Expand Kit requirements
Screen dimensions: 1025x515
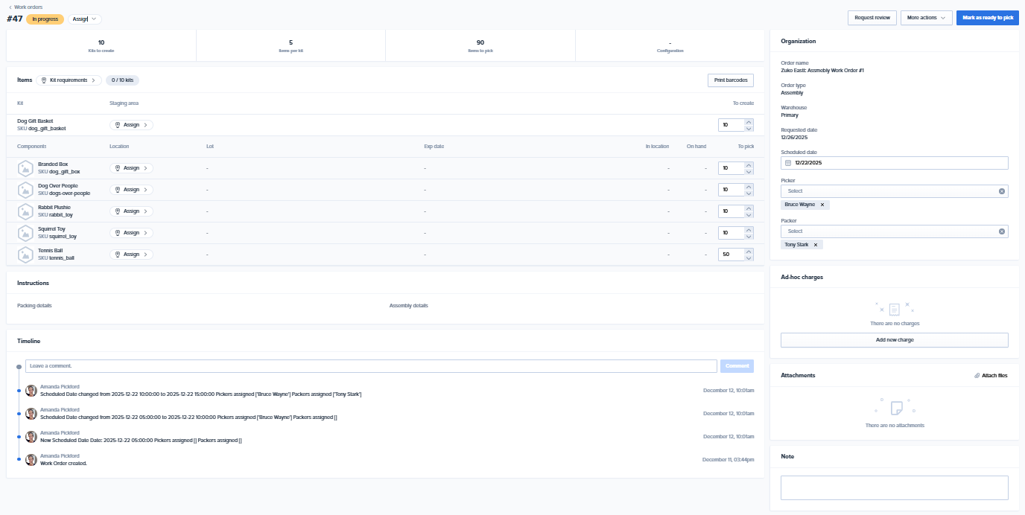[69, 80]
